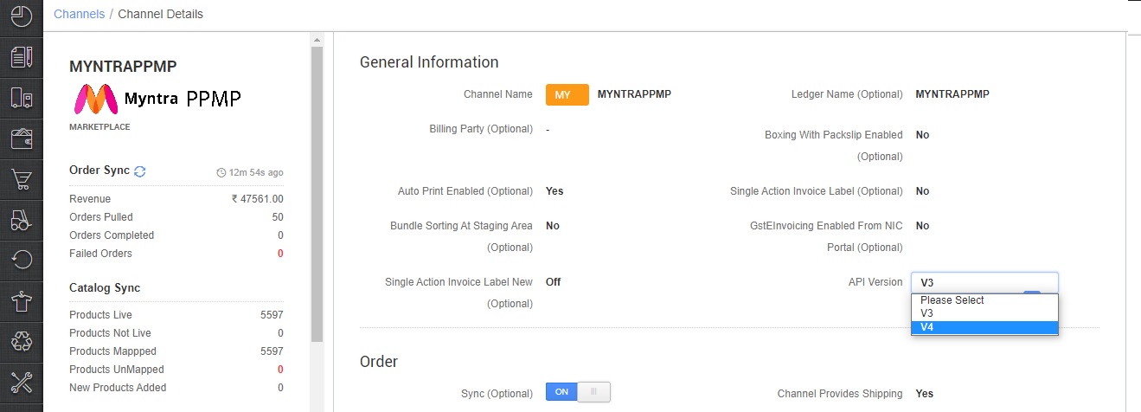This screenshot has width=1141, height=412.
Task: Click the Myntra PPMP logo
Action: [x=157, y=100]
